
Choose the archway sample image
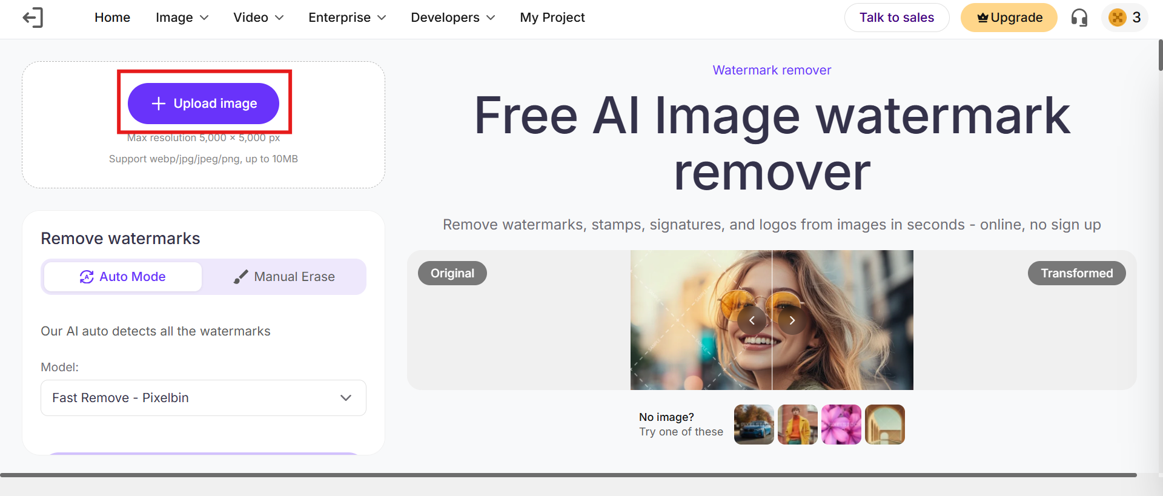885,425
